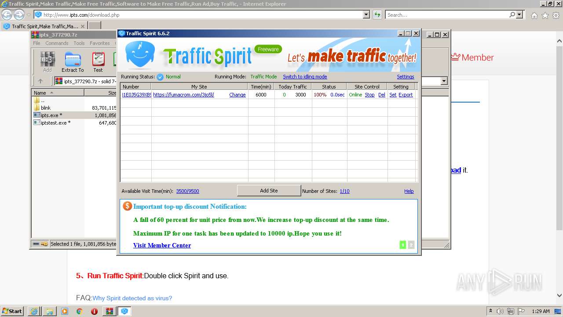Click Switch to idling mode link
563x317 pixels.
(305, 77)
